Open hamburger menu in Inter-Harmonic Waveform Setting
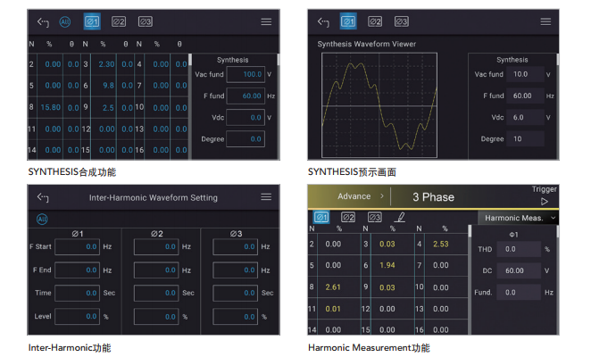The image size is (608, 357). click(266, 197)
